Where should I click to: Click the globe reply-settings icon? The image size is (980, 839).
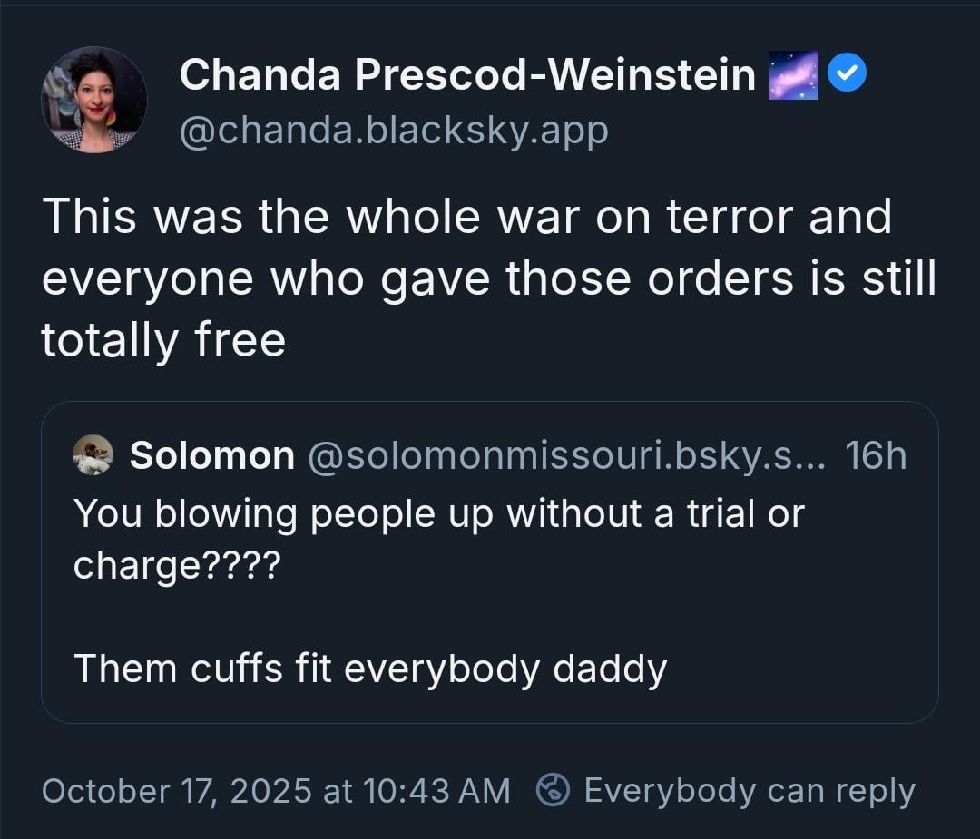pos(553,790)
